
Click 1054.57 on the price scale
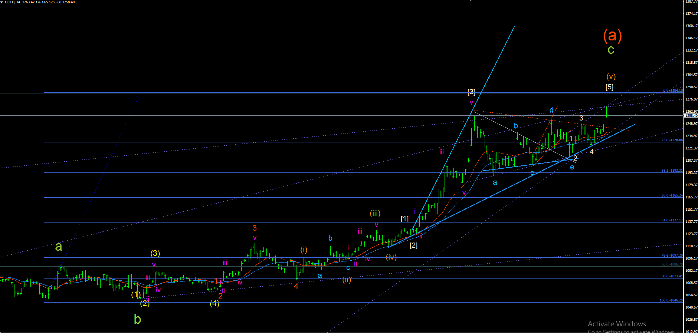coord(691,295)
